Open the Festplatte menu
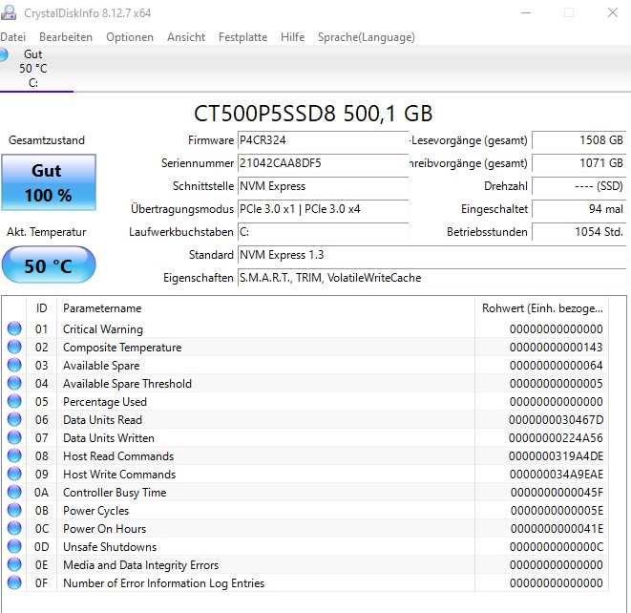 pos(242,37)
